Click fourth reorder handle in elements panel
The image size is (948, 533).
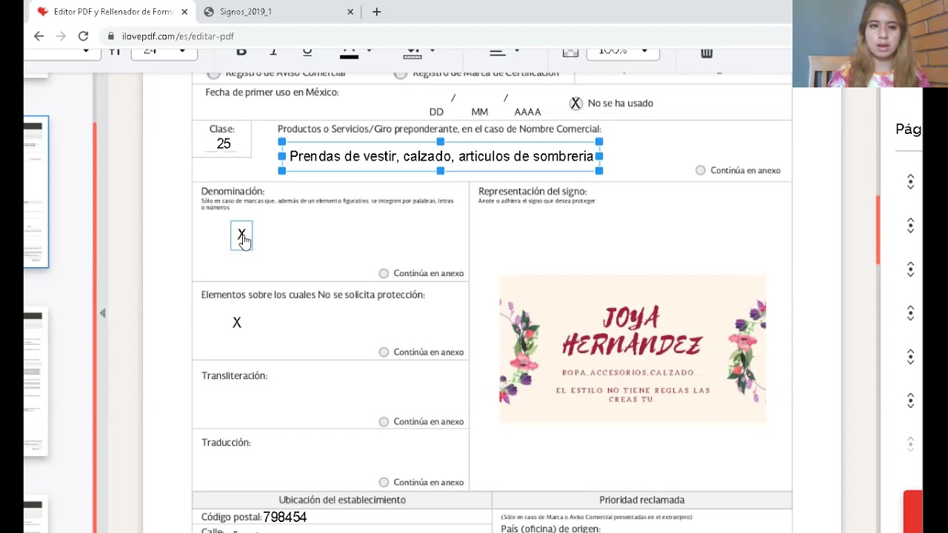[910, 313]
